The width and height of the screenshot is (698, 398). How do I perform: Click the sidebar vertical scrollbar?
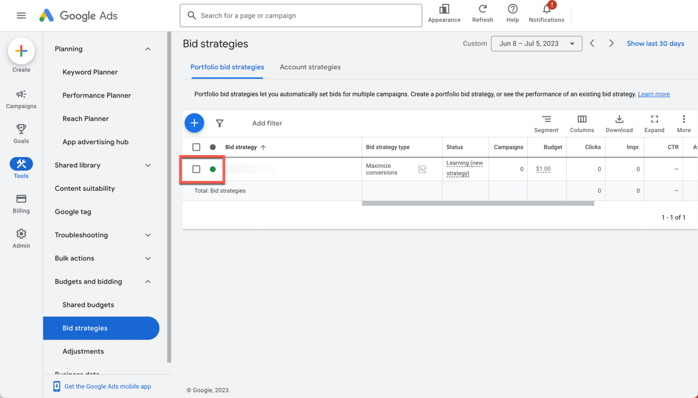pyautogui.click(x=169, y=197)
